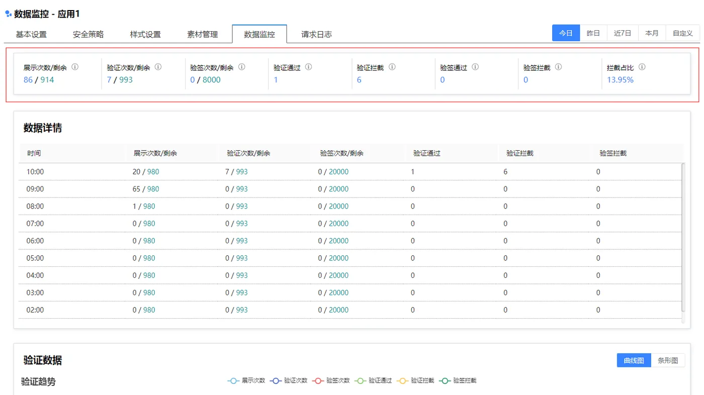
Task: Toggle 验签拦截 legend series
Action: tap(458, 381)
